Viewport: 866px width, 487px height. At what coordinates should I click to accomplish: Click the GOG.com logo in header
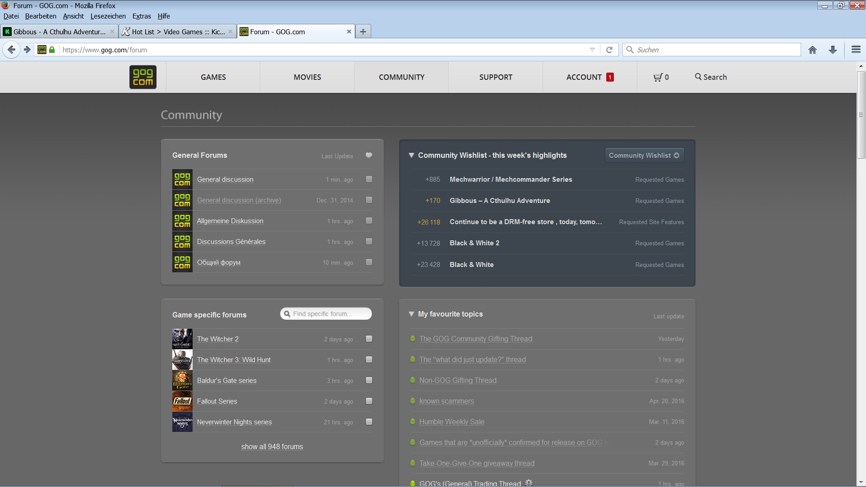click(143, 77)
